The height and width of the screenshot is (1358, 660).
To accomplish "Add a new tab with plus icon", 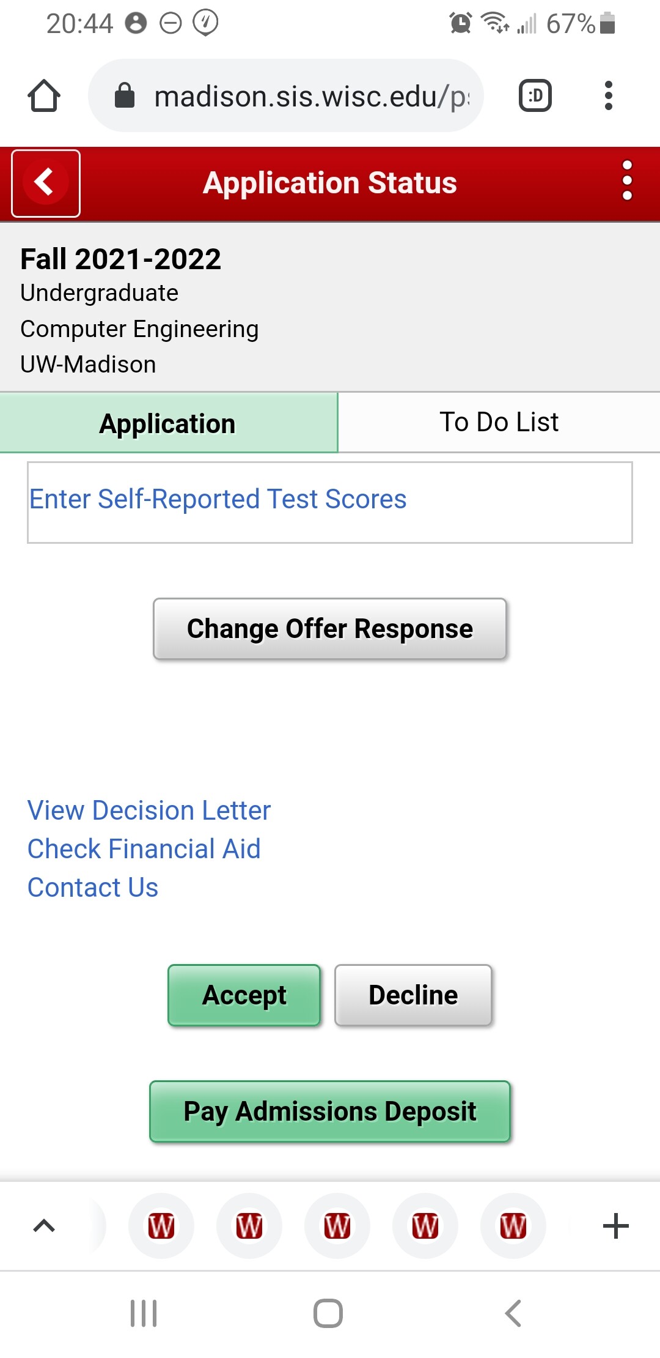I will tap(615, 1226).
